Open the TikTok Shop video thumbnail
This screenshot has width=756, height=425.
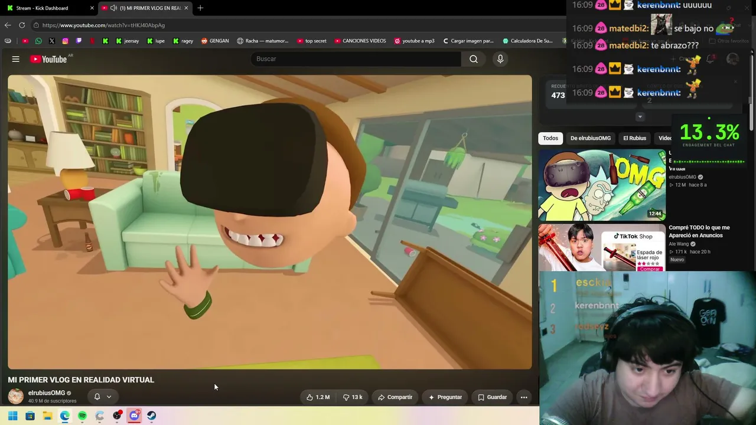pyautogui.click(x=602, y=247)
